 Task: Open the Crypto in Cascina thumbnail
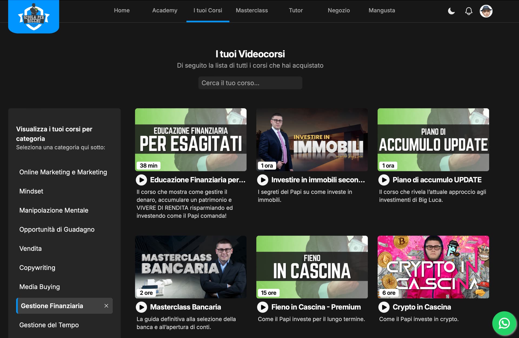433,267
